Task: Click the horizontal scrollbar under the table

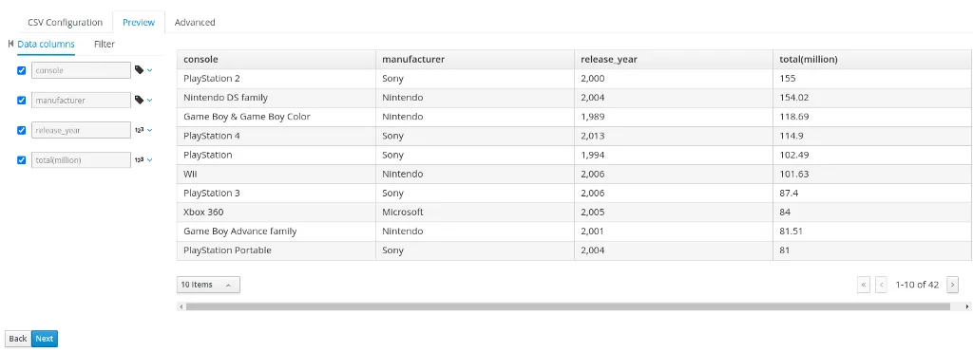Action: [567, 306]
